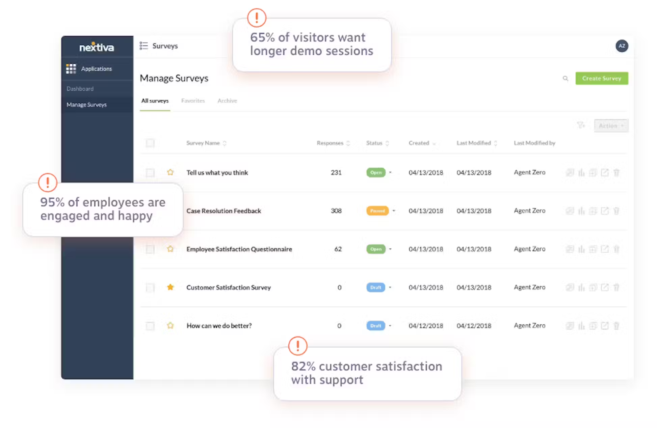Switch to the Archive tab
657x428 pixels.
click(x=227, y=101)
